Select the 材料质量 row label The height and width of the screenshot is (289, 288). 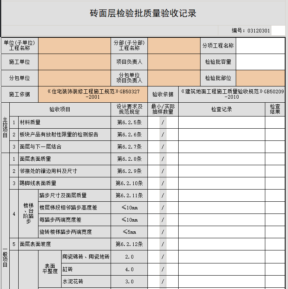(x=64, y=123)
